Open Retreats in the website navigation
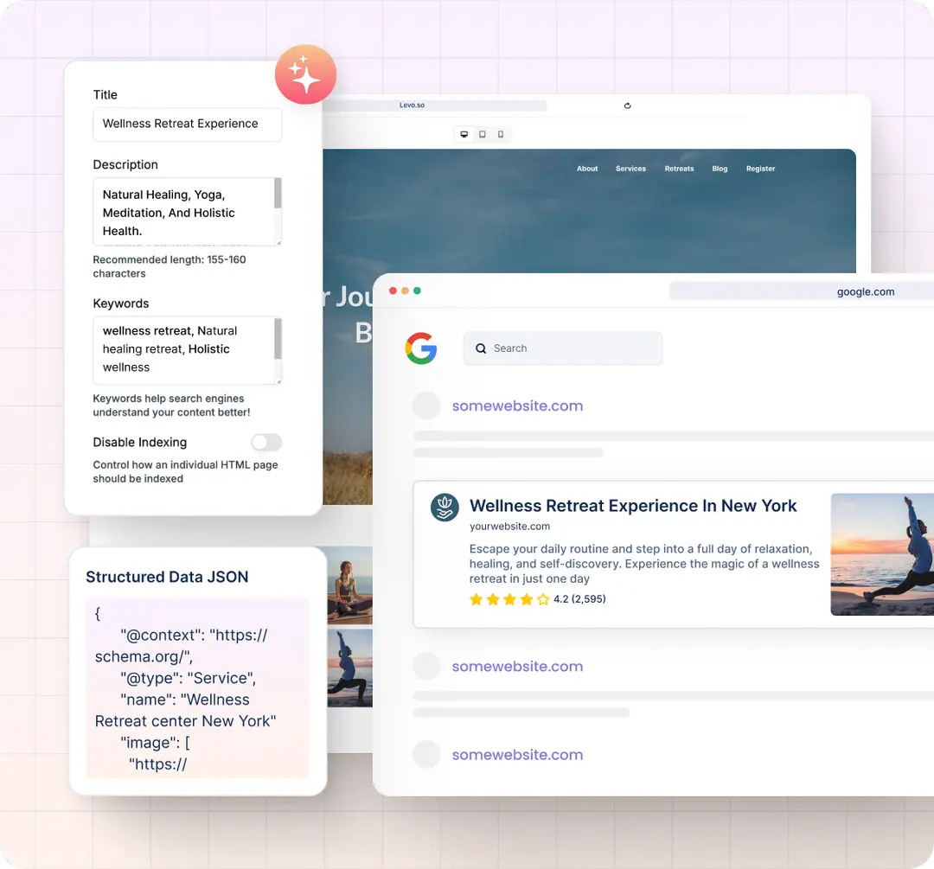This screenshot has width=934, height=869. (x=679, y=169)
